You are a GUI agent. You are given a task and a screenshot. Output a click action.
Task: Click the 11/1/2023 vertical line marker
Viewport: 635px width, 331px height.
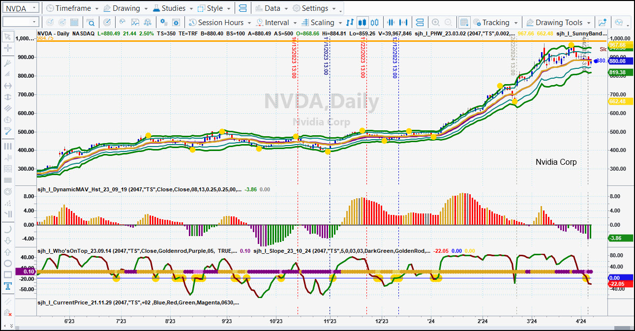(x=327, y=55)
